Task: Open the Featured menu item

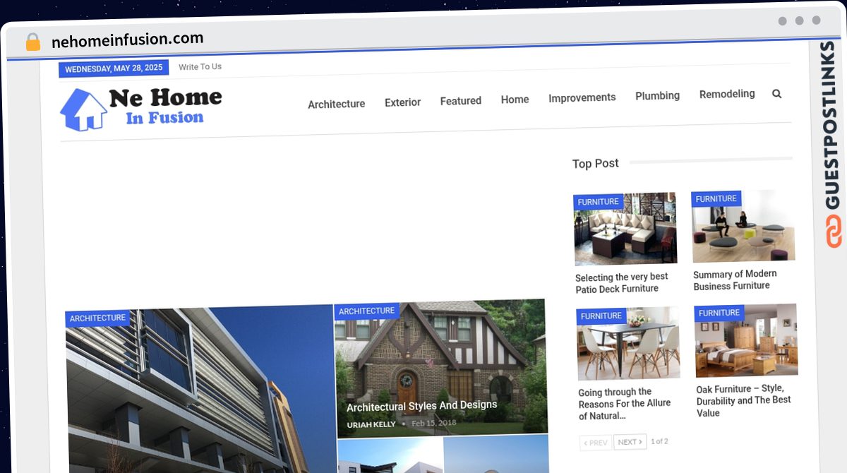Action: (x=460, y=101)
